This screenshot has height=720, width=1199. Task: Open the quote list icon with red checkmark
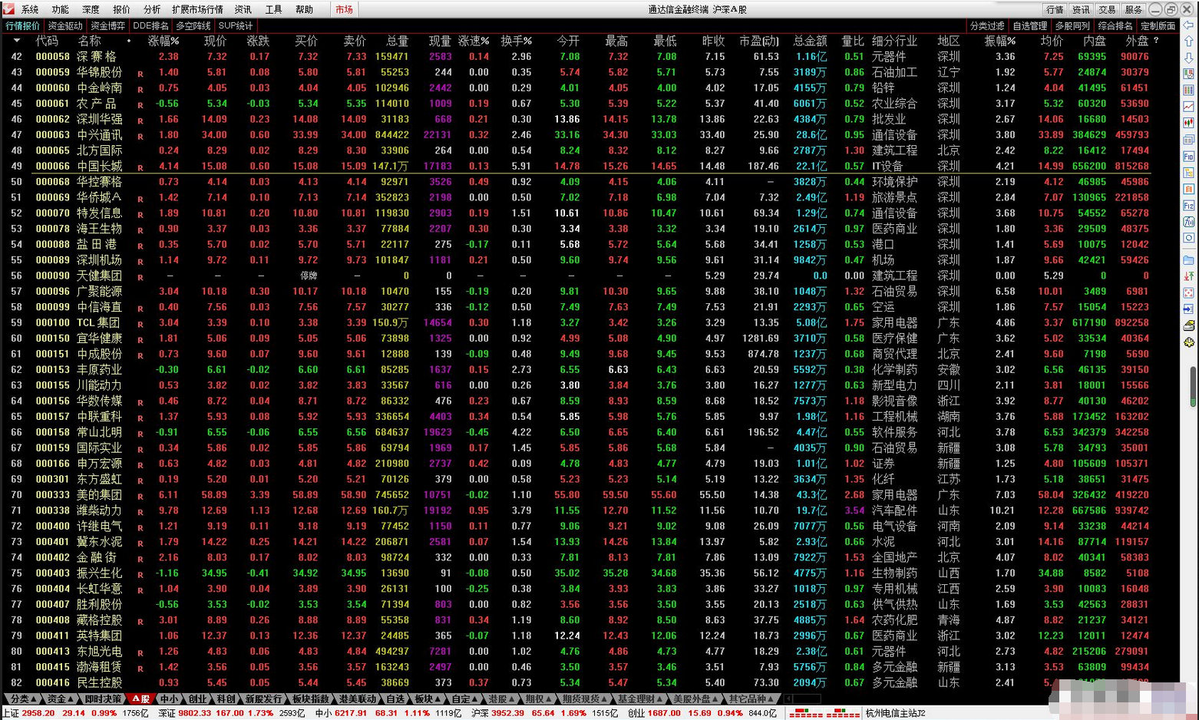pyautogui.click(x=1189, y=74)
